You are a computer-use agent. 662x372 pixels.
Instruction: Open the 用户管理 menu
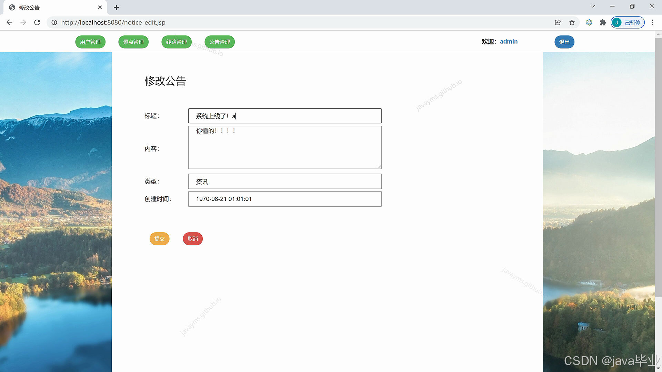click(90, 42)
